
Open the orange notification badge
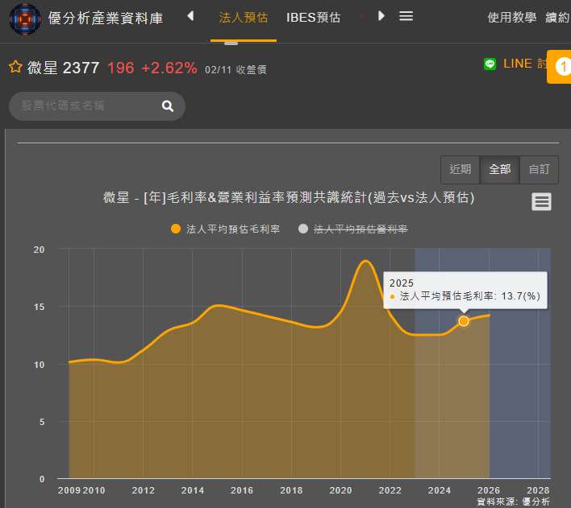pos(560,67)
